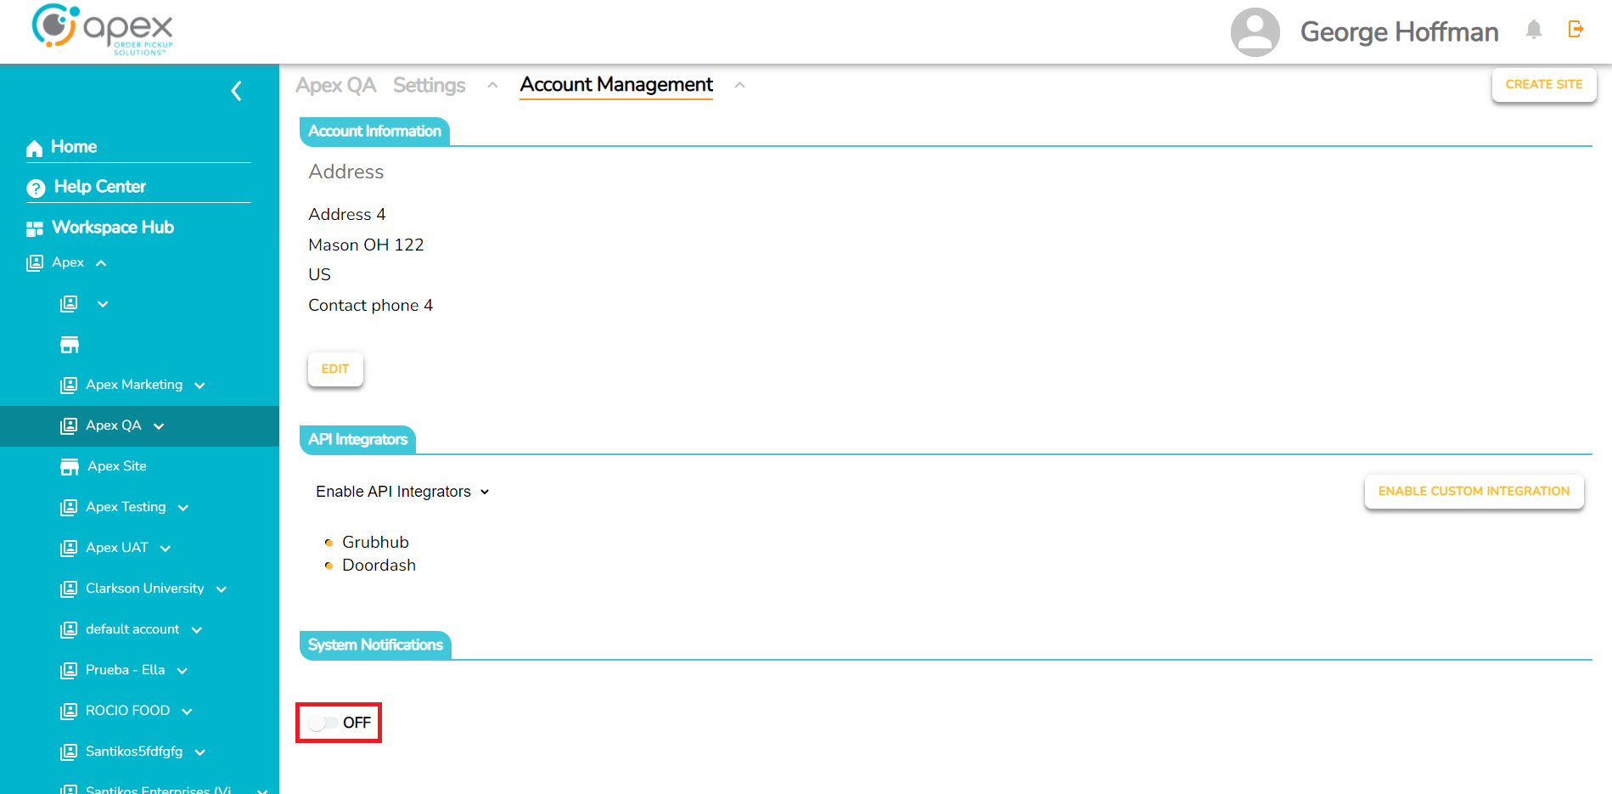Collapse the Apex tree chevron
1612x794 pixels.
click(101, 263)
